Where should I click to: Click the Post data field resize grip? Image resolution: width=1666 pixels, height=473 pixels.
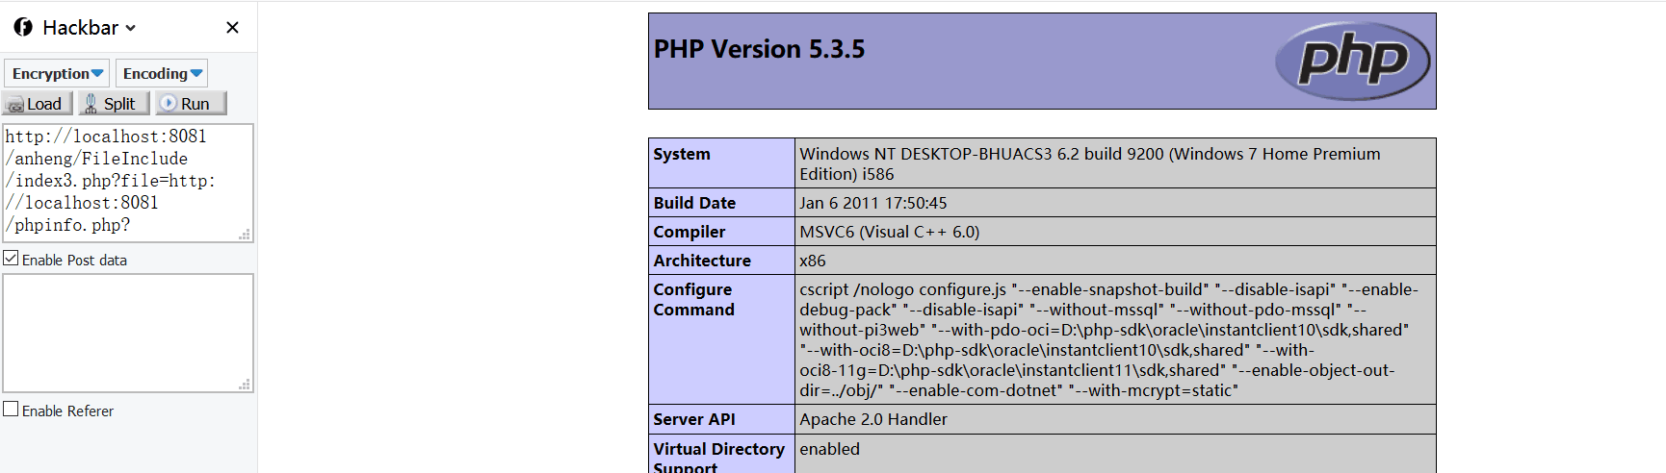coord(245,385)
